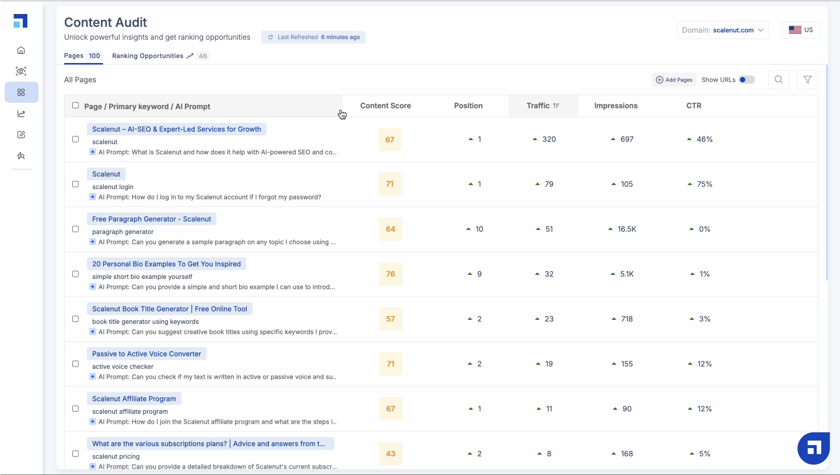This screenshot has height=475, width=840.
Task: Open the line chart analytics sidebar icon
Action: 21,114
